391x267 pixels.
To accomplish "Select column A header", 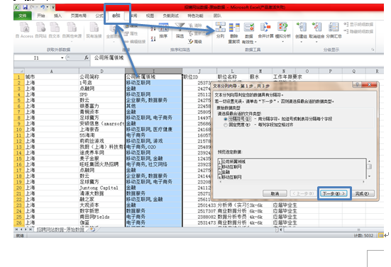I will tap(52, 71).
